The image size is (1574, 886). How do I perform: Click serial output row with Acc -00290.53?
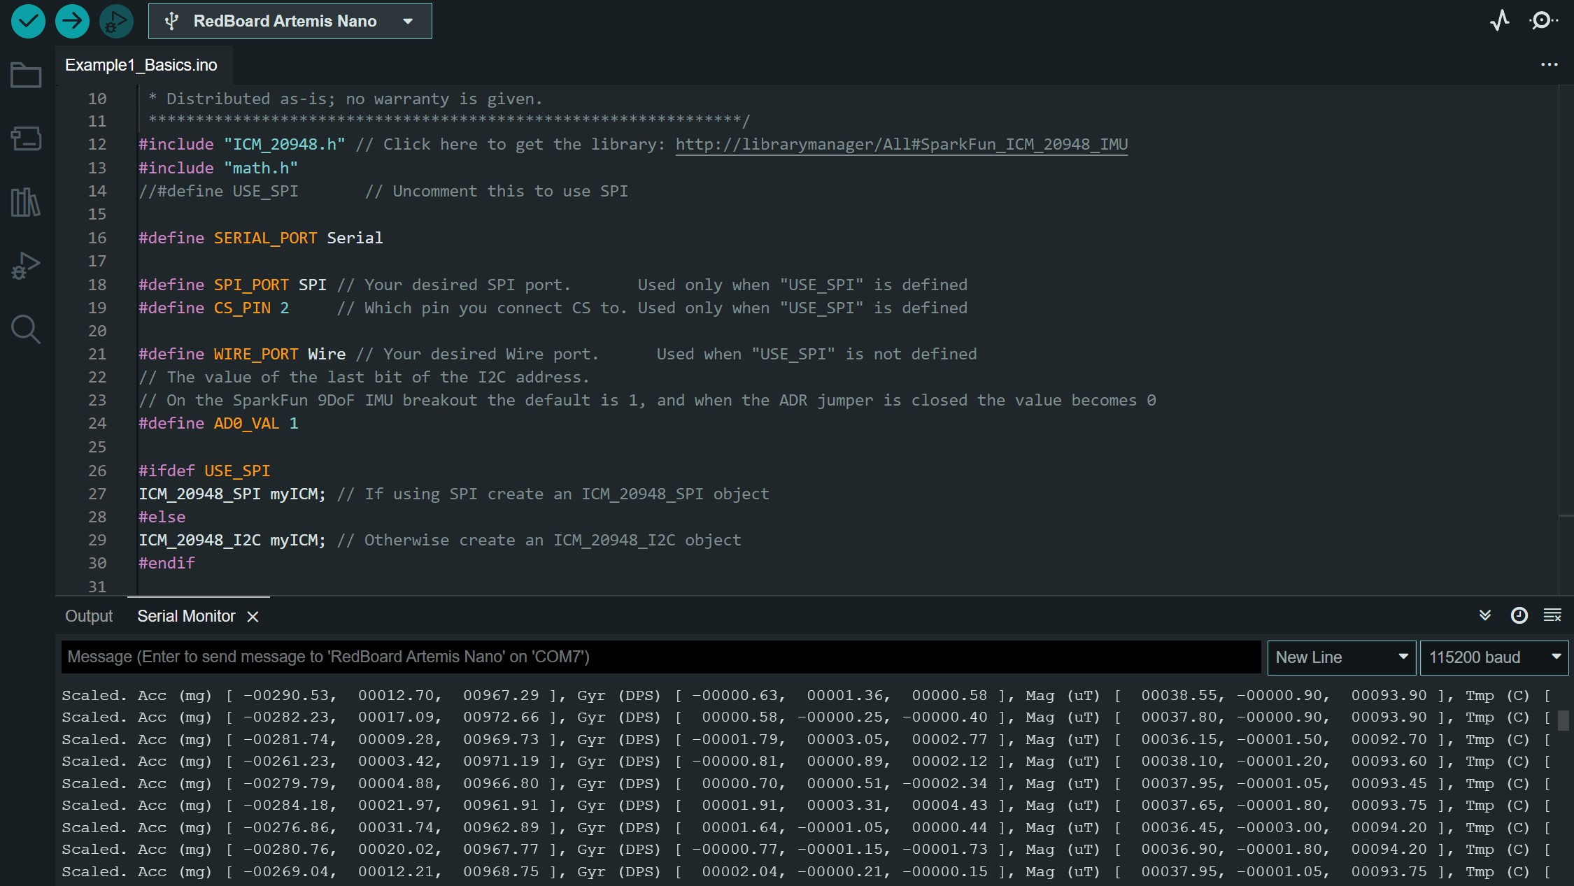click(804, 696)
